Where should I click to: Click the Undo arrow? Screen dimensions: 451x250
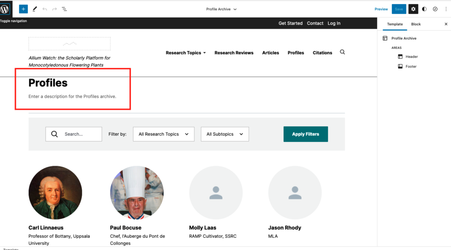[44, 9]
